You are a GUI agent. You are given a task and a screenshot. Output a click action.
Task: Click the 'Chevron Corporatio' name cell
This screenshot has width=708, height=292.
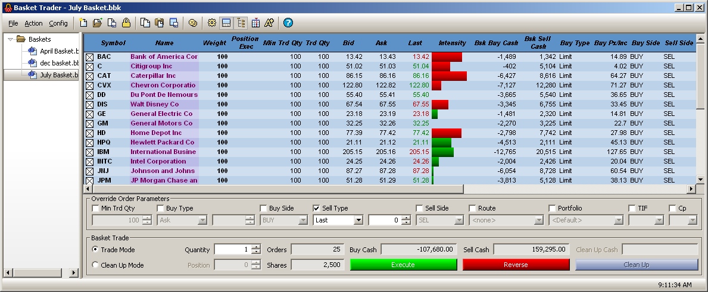[x=163, y=85]
